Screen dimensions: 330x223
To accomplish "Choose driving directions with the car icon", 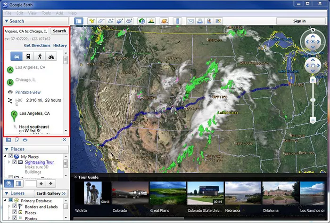I will click(16, 56).
